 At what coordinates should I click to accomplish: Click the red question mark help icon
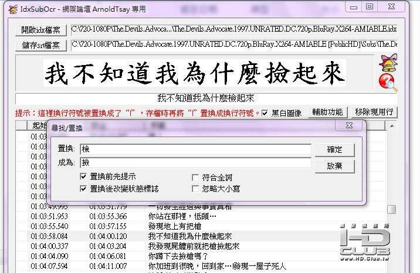pyautogui.click(x=388, y=83)
